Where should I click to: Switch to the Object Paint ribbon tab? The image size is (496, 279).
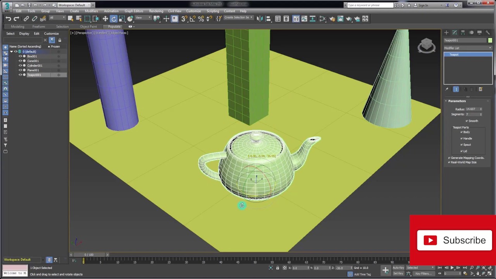88,27
